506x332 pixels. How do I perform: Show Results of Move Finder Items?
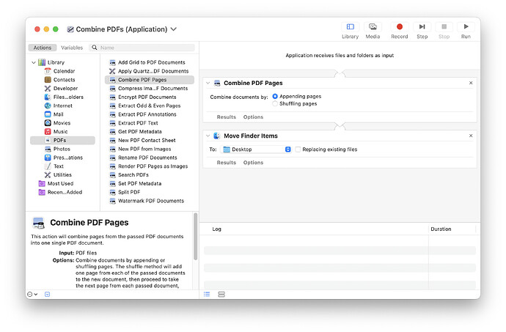226,163
